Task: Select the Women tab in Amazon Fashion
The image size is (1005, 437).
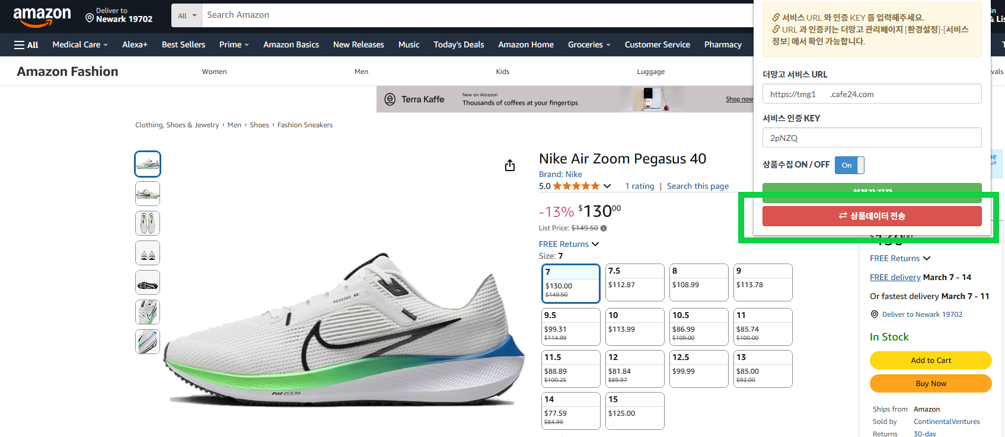Action: click(x=214, y=72)
